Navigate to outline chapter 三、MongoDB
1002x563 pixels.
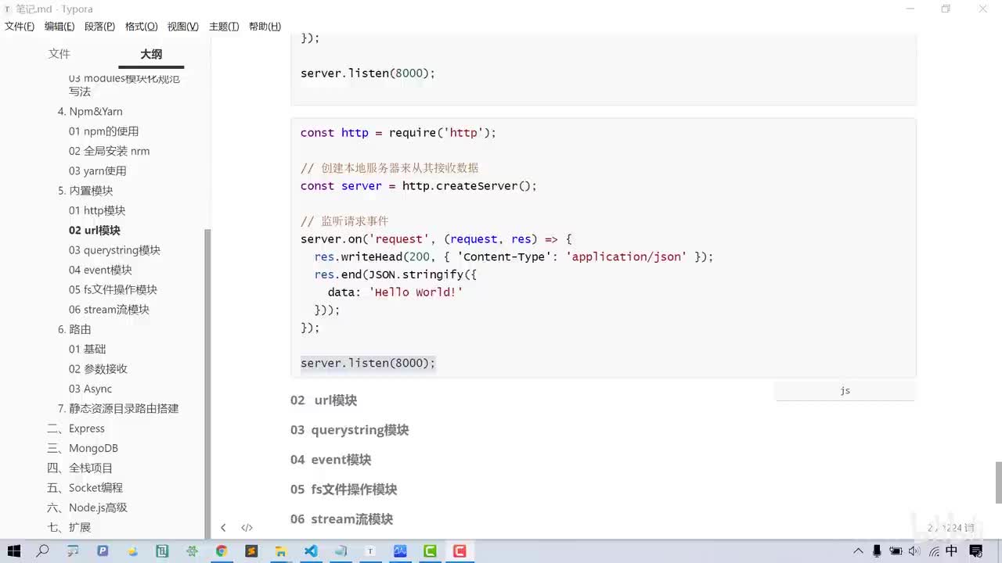(82, 448)
